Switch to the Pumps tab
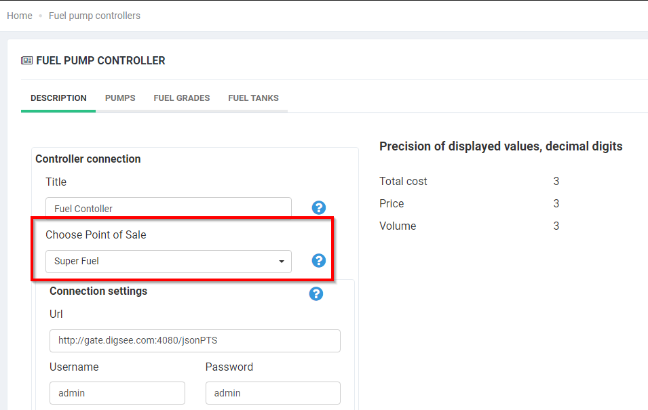The image size is (648, 410). point(120,98)
